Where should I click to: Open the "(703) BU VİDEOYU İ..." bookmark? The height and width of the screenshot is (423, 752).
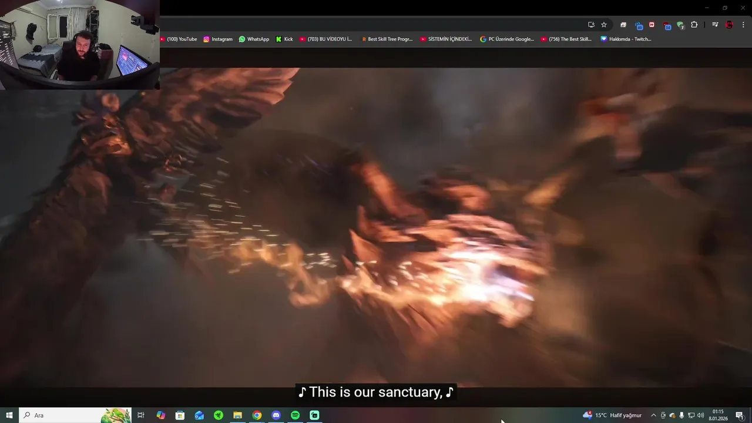(x=325, y=39)
